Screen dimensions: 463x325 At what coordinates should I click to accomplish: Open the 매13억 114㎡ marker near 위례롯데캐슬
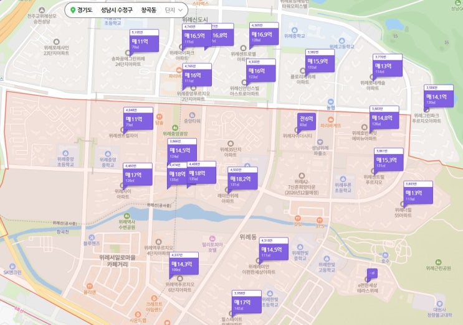click(388, 66)
